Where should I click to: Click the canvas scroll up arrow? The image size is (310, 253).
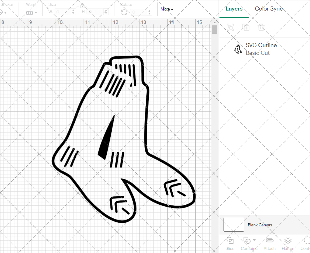[x=215, y=23]
